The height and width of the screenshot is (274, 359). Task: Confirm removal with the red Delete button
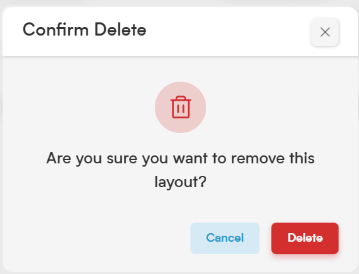[x=305, y=238]
